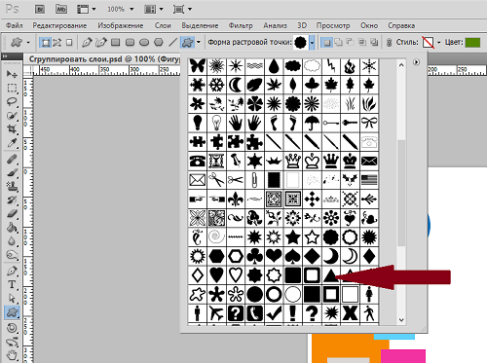Toggle Create New Shape Layer option
The width and height of the screenshot is (487, 363).
tap(326, 42)
